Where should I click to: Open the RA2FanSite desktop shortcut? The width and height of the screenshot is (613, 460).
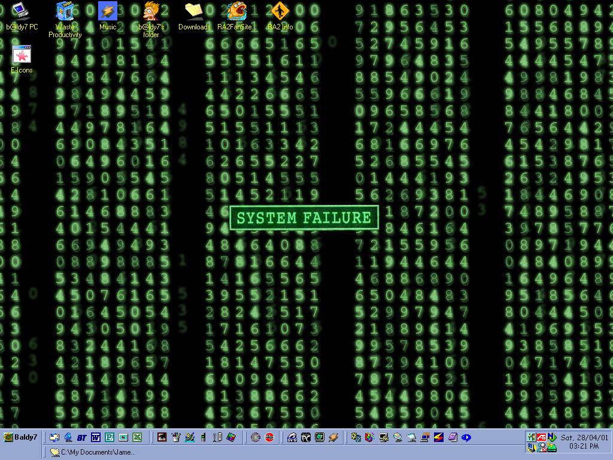(237, 11)
